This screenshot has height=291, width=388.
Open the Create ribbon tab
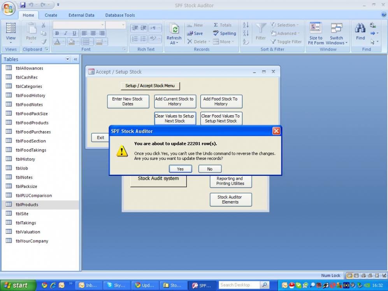coord(51,15)
